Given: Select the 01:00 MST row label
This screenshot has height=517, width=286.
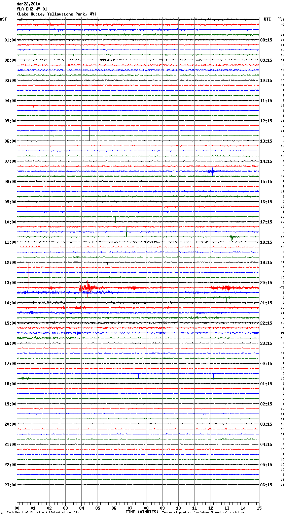Looking at the screenshot, I should [10, 40].
